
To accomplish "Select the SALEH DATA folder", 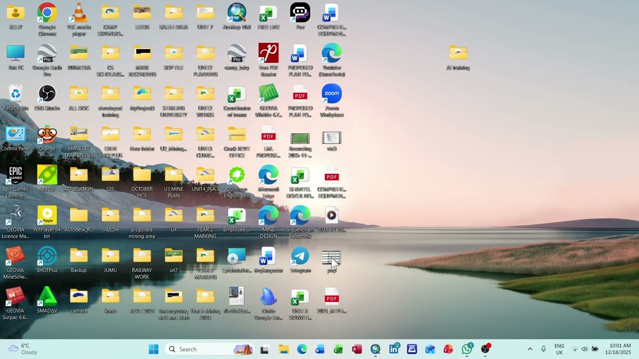I will [174, 17].
